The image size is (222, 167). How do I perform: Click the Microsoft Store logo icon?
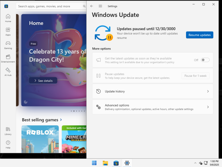(x=6, y=6)
